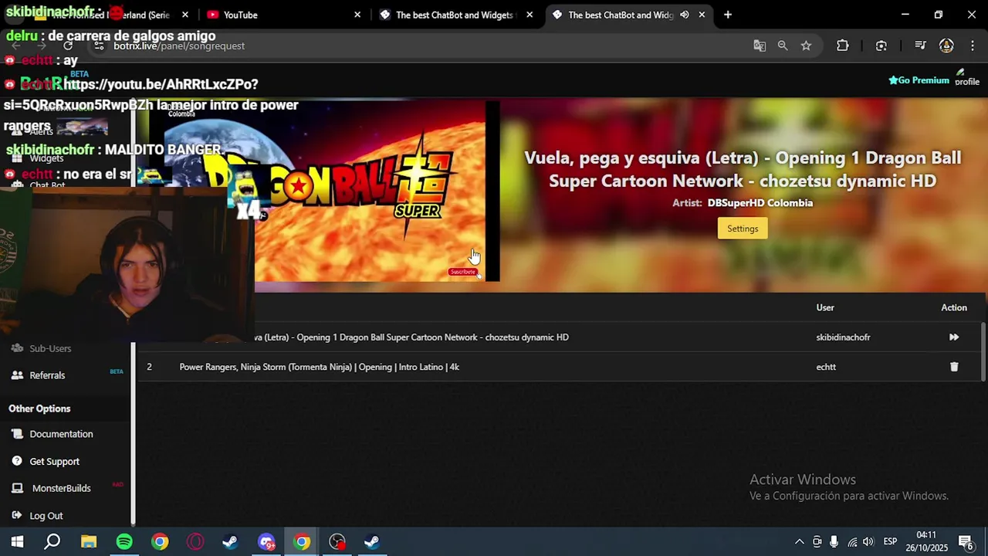The image size is (988, 556).
Task: Open a new browser tab
Action: pos(728,15)
